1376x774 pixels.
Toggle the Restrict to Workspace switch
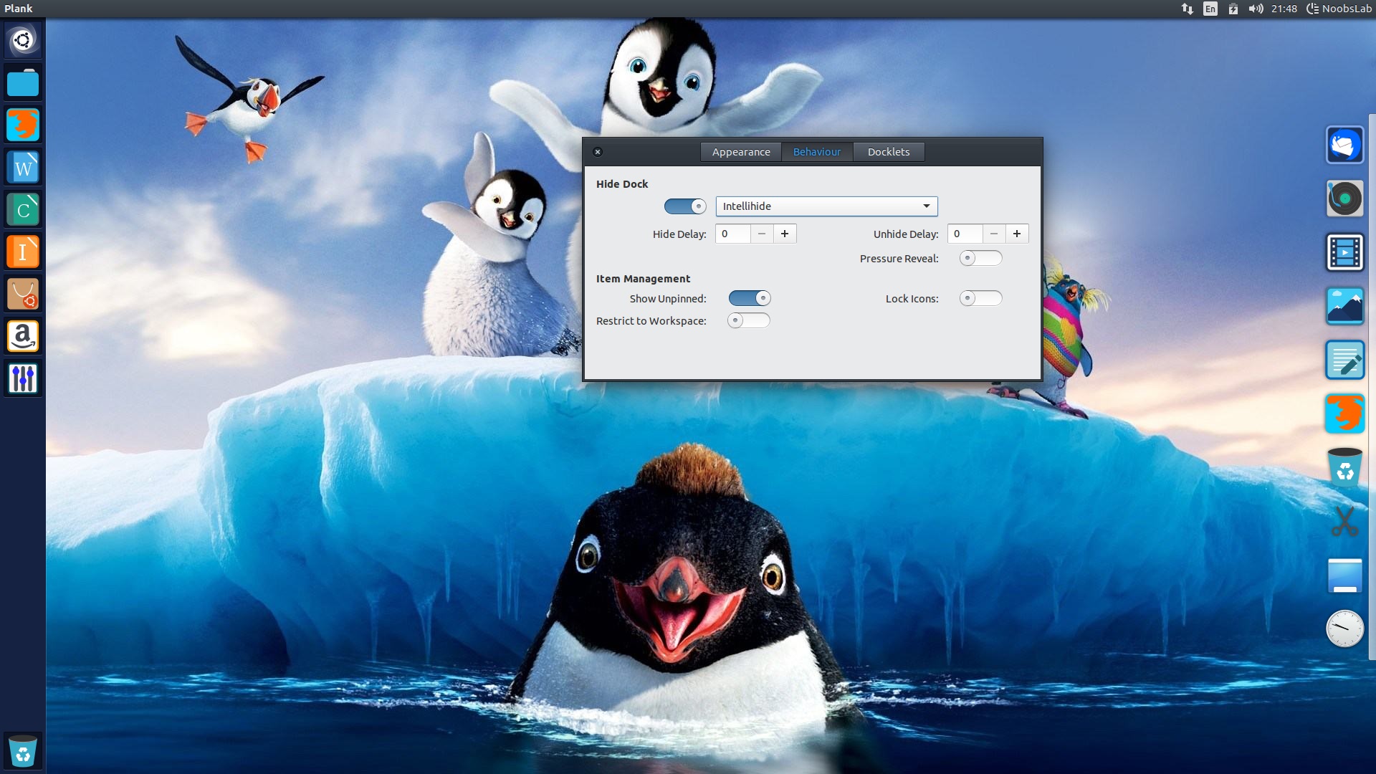[748, 320]
